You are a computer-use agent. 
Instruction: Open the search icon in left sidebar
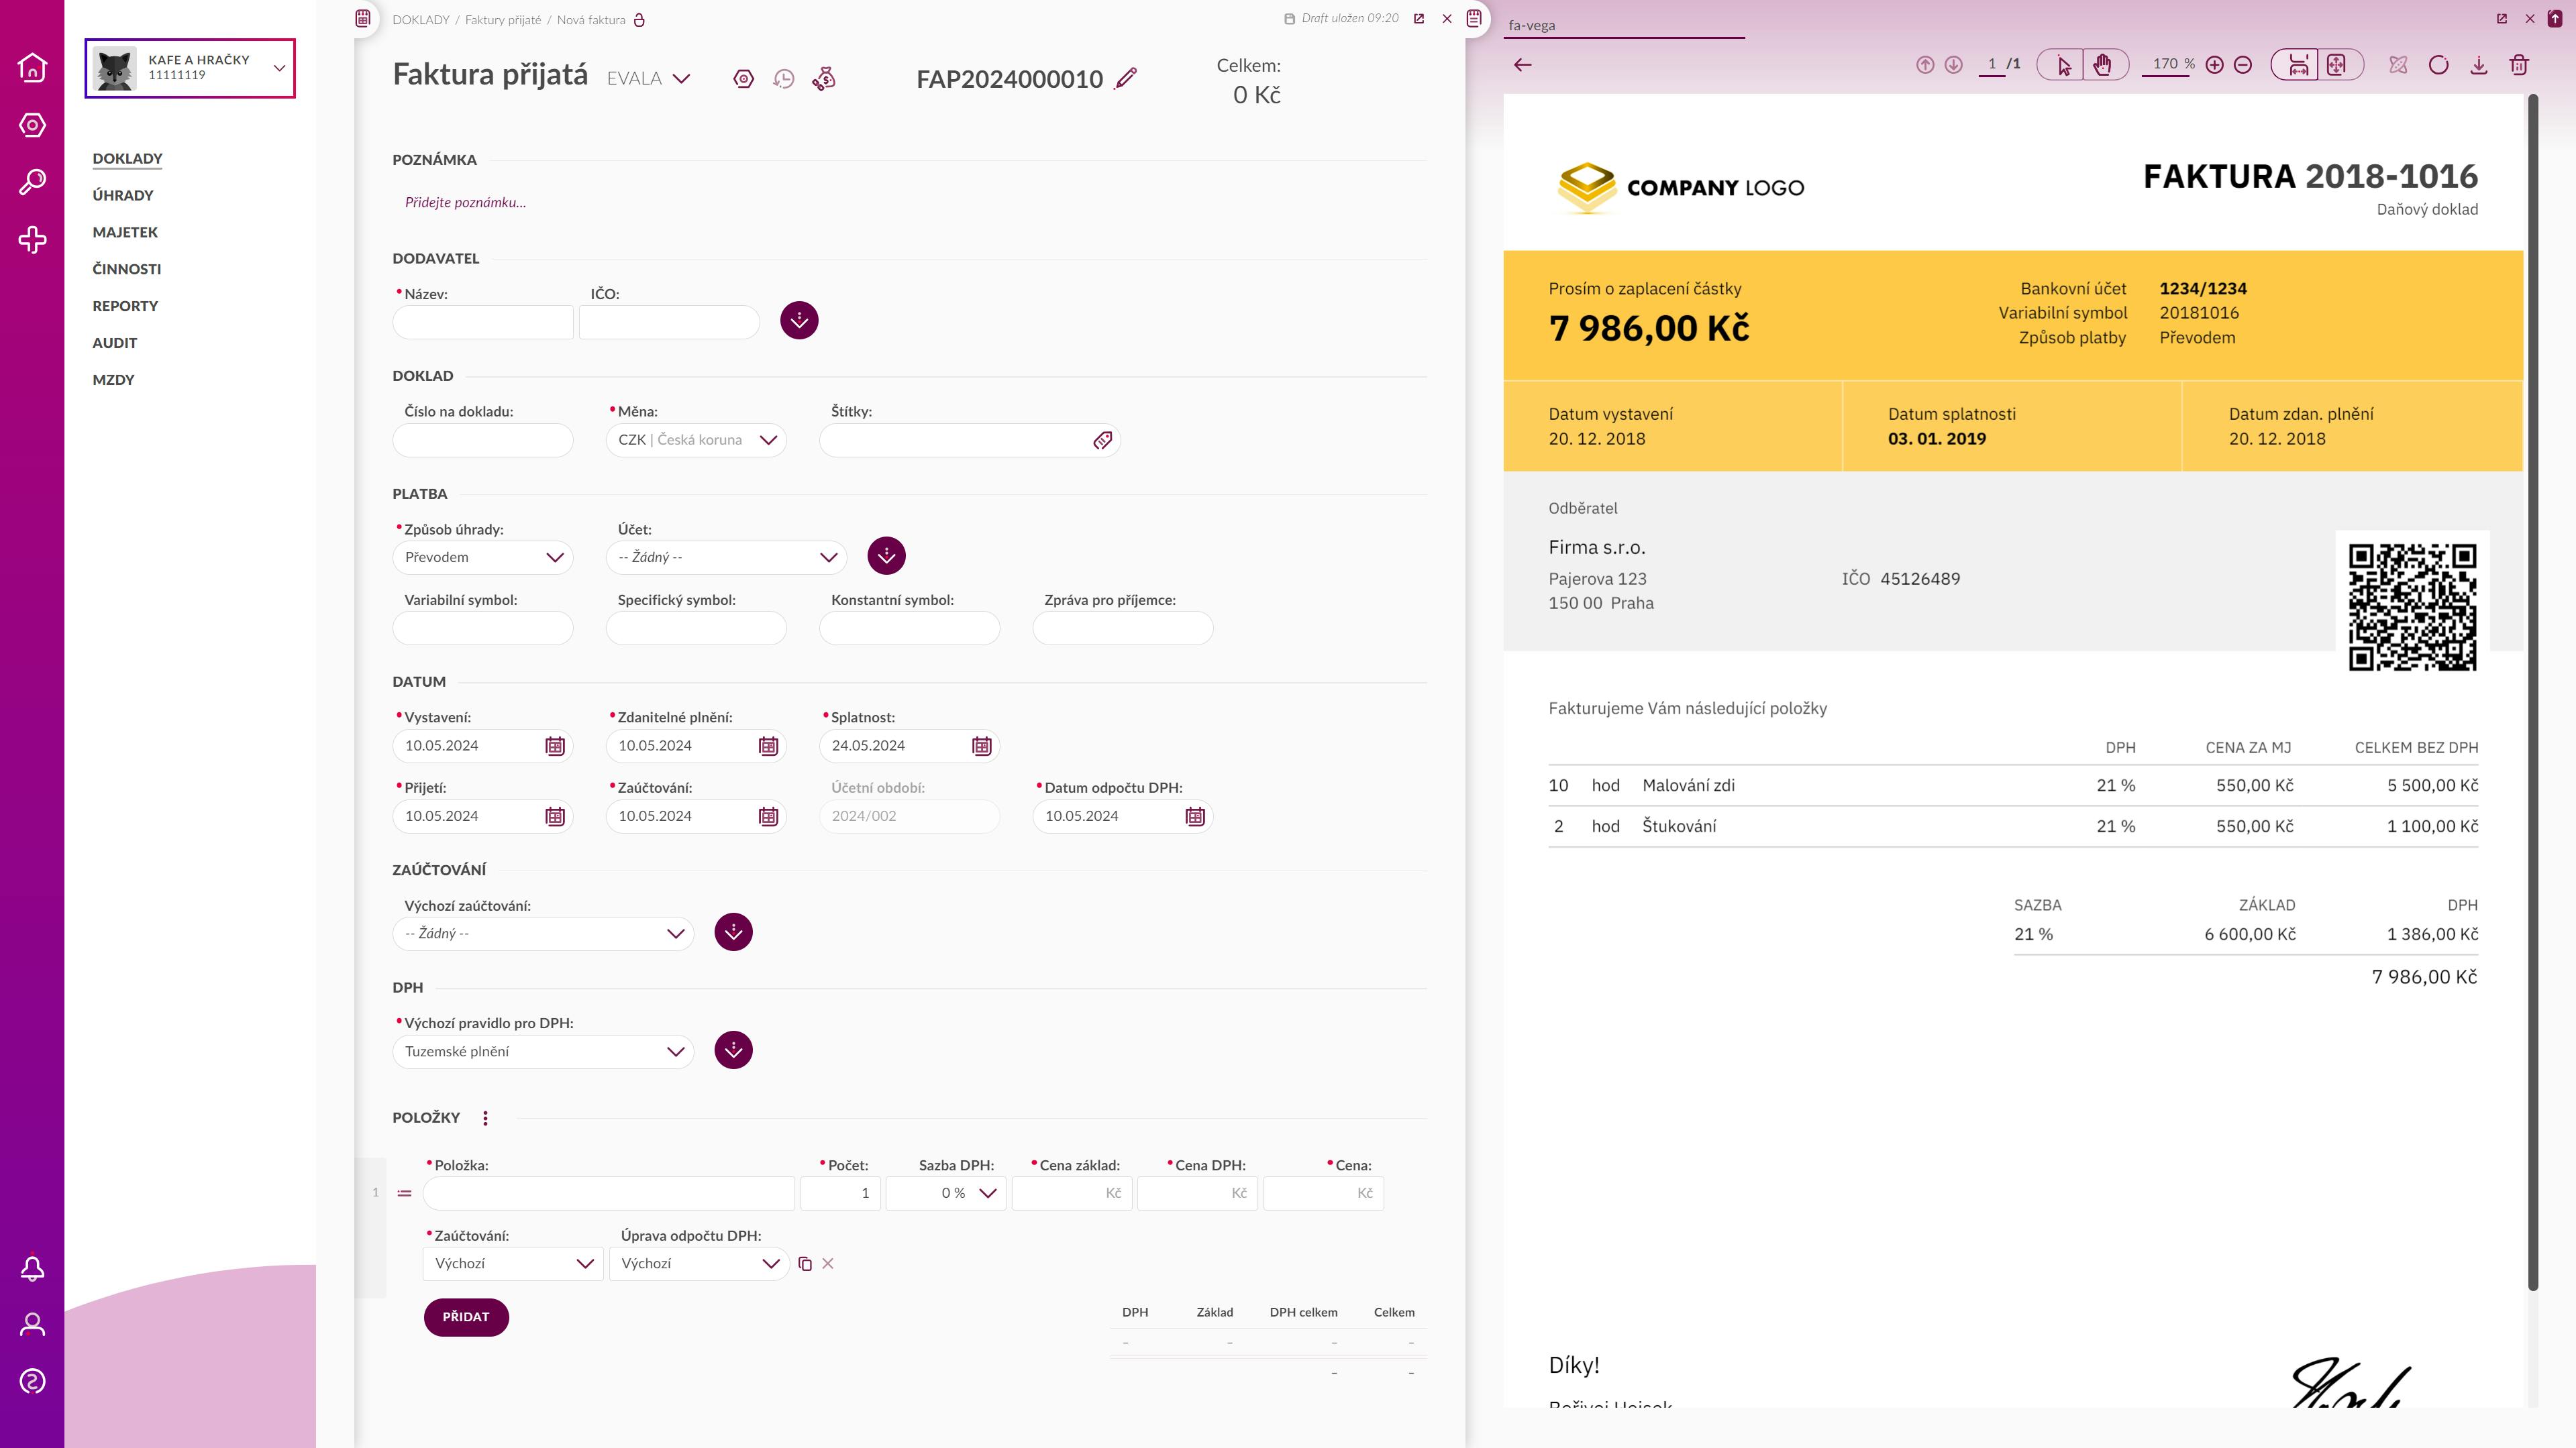(32, 182)
